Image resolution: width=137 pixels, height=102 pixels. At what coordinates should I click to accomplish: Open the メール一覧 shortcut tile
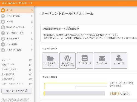tap(119, 60)
